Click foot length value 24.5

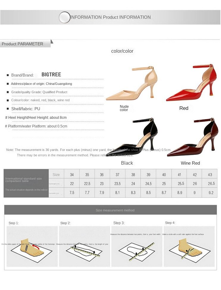(148, 183)
